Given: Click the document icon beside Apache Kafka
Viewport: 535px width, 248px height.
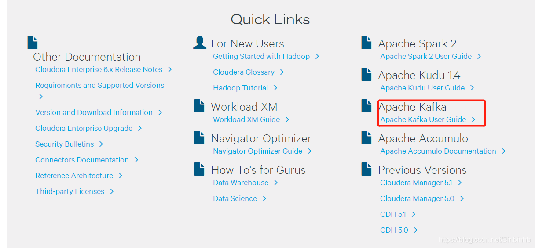Looking at the screenshot, I should tap(366, 106).
